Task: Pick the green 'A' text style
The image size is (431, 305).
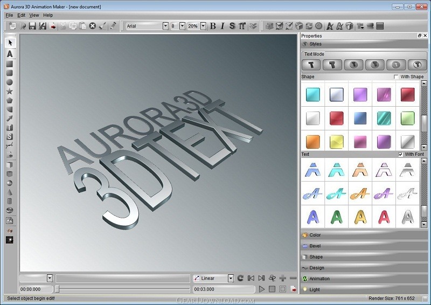Action: pos(336,217)
